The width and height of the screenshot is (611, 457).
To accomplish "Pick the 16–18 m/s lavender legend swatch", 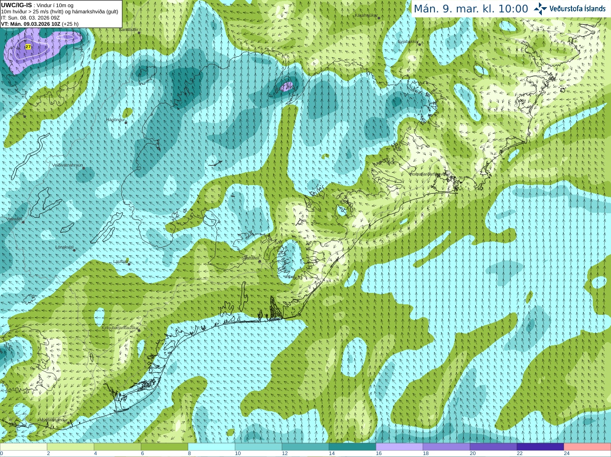I will pos(400,447).
